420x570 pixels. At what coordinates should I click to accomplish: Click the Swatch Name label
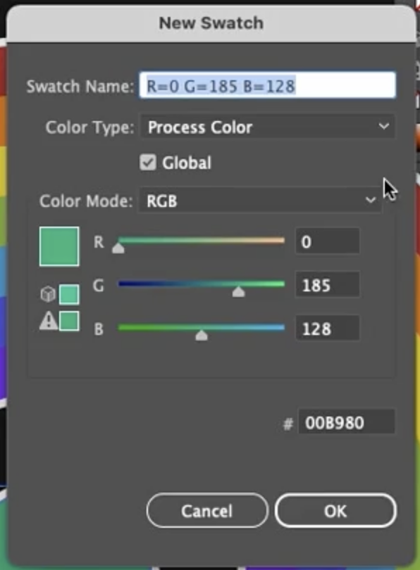coord(80,87)
